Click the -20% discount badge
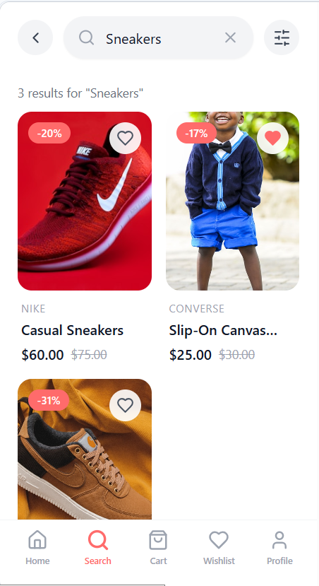Image resolution: width=319 pixels, height=586 pixels. (x=49, y=133)
